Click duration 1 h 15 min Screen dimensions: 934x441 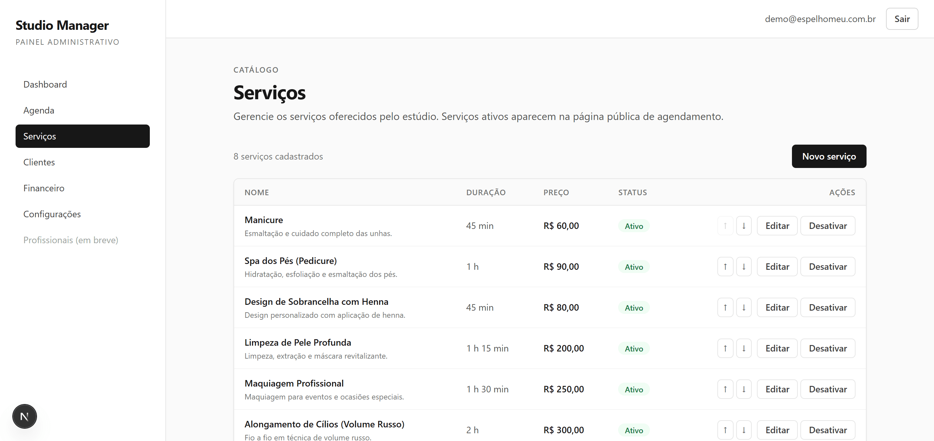click(487, 348)
